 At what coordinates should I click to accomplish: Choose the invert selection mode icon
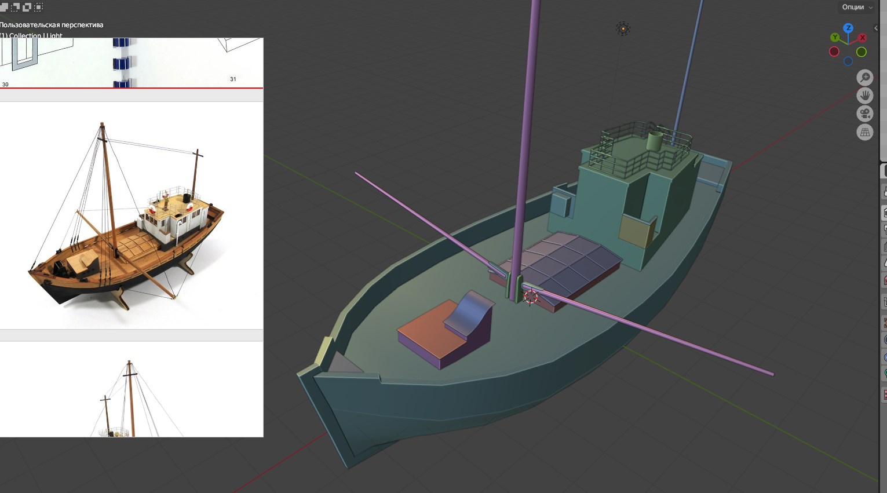27,7
